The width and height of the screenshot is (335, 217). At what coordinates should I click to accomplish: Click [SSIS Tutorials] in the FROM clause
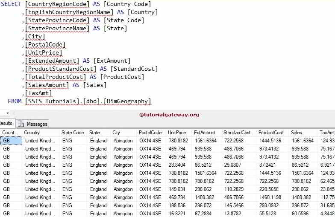[52, 101]
